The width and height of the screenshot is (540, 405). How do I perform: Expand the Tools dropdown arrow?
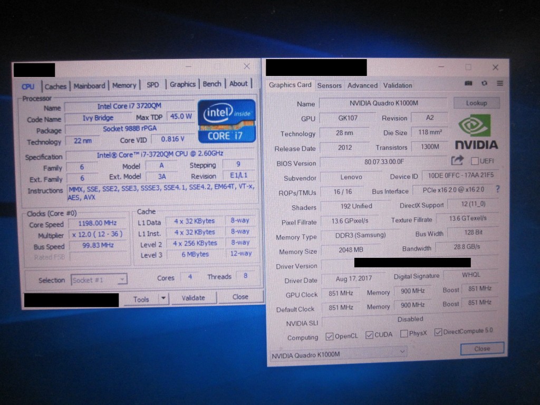click(163, 298)
